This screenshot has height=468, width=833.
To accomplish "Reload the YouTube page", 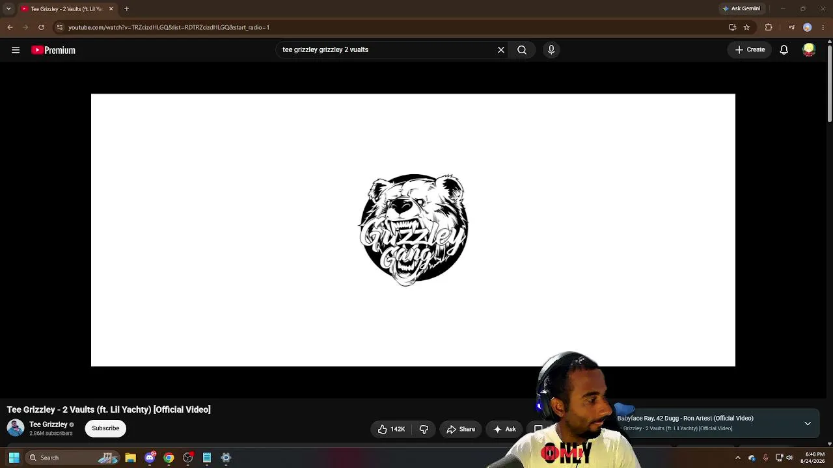I will coord(41,27).
